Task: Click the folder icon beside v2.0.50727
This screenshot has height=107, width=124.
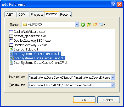Action: 25,24
